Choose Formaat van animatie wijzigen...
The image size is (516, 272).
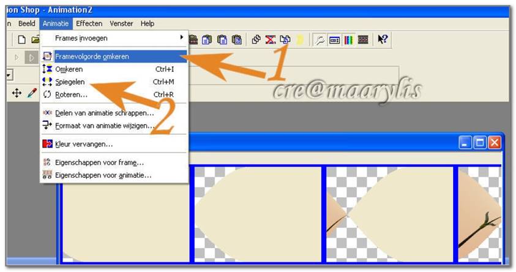coord(114,126)
